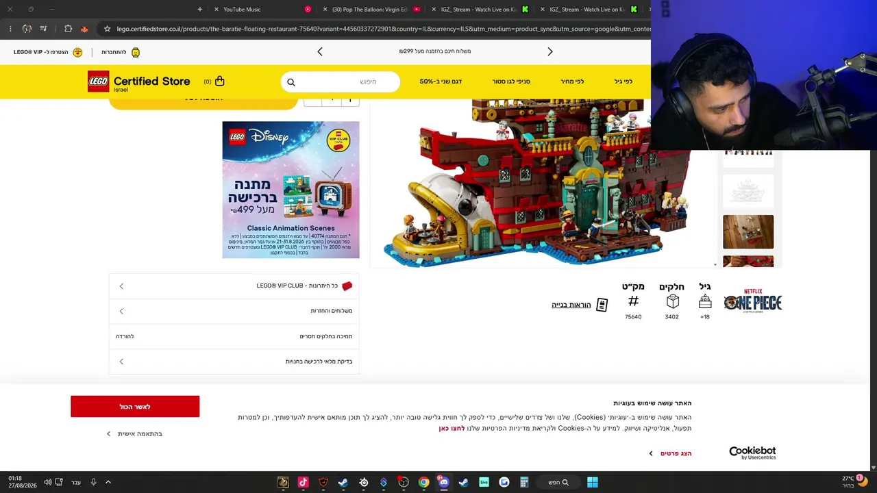The height and width of the screenshot is (493, 877).
Task: Select the white line-art product thumbnail
Action: pyautogui.click(x=748, y=191)
